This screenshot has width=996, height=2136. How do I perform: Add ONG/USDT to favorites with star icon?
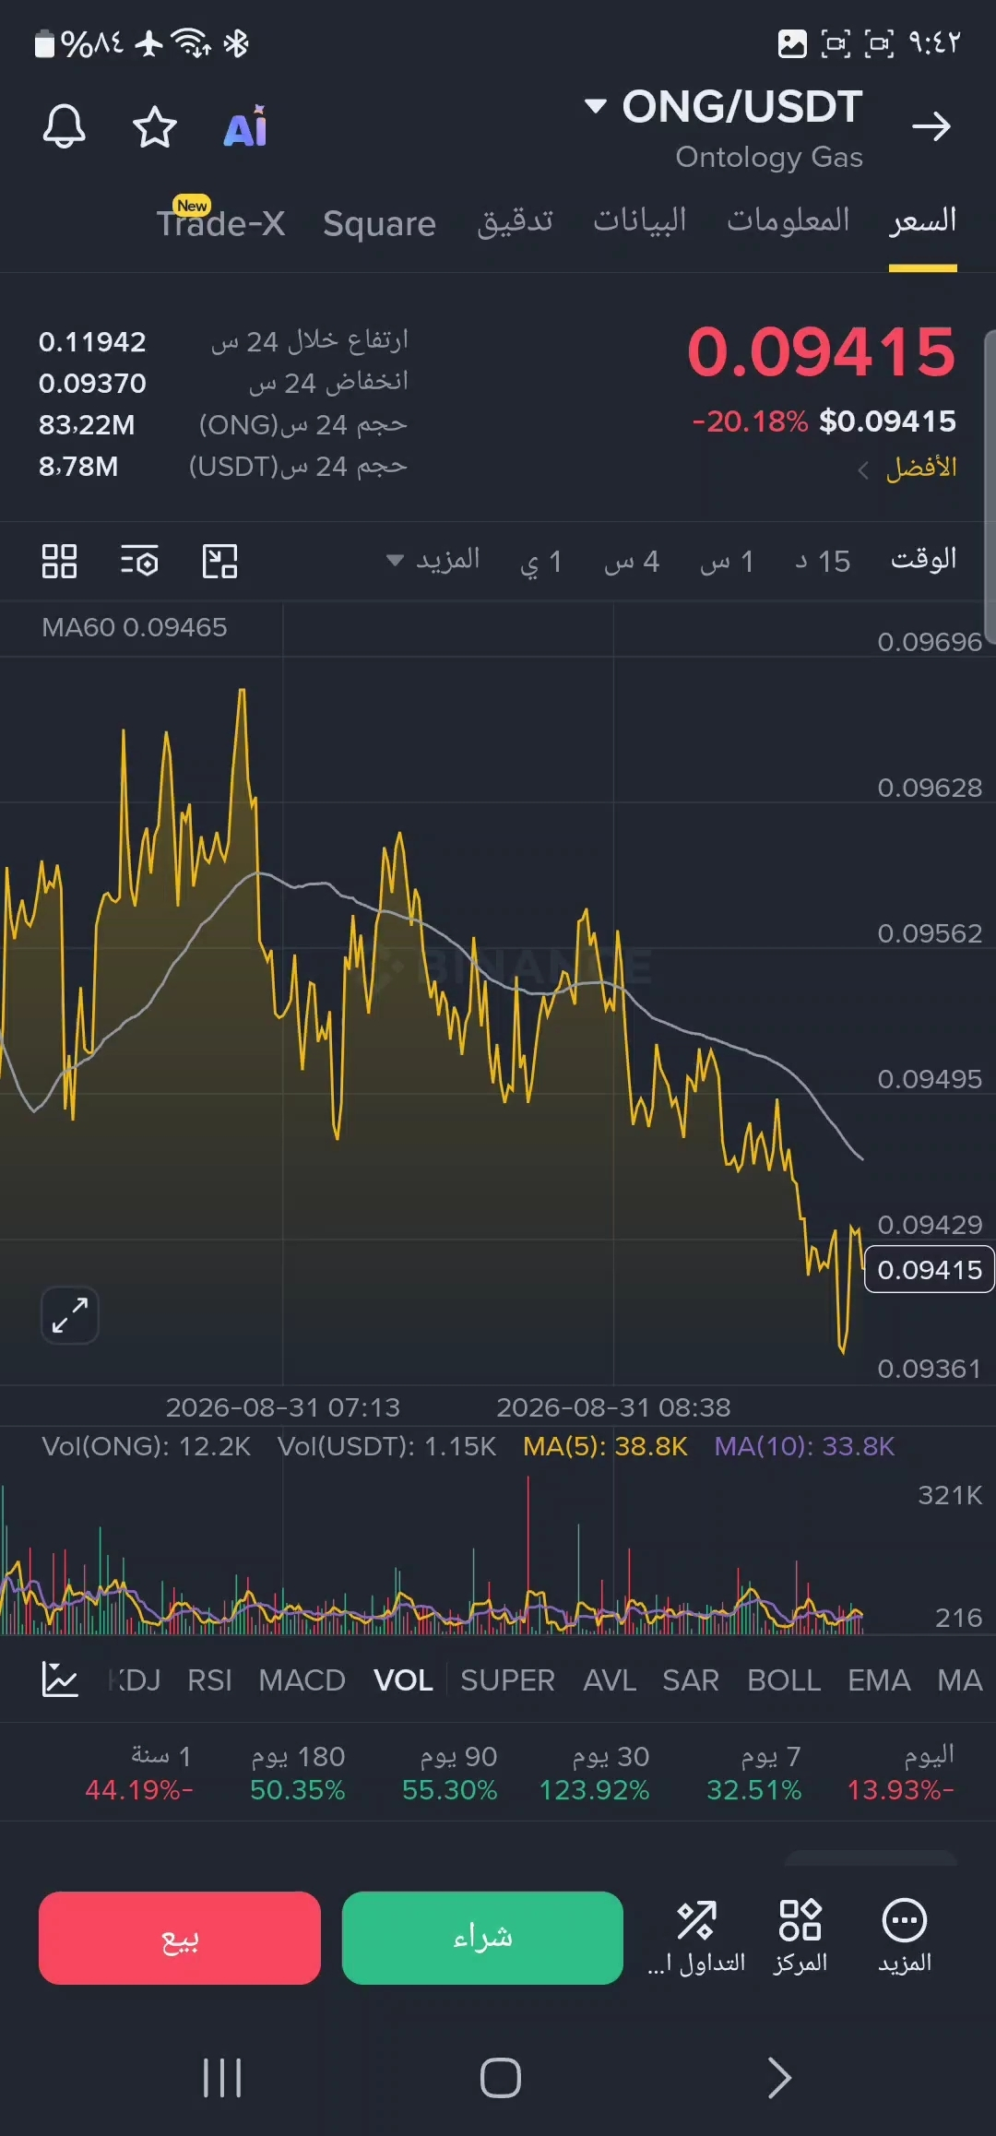coord(155,126)
